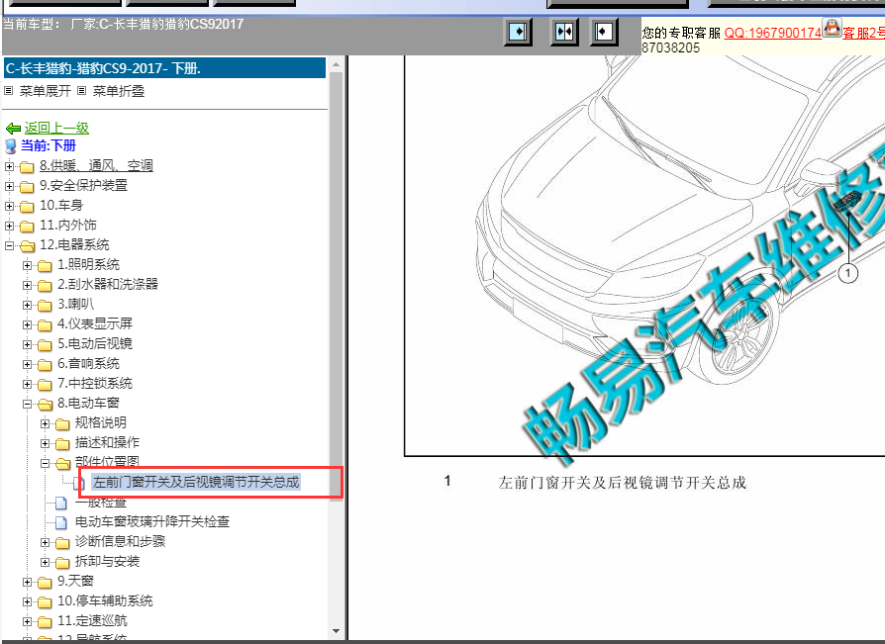Collapse the 8.电动车窗 tree node
This screenshot has width=885, height=644.
28,404
